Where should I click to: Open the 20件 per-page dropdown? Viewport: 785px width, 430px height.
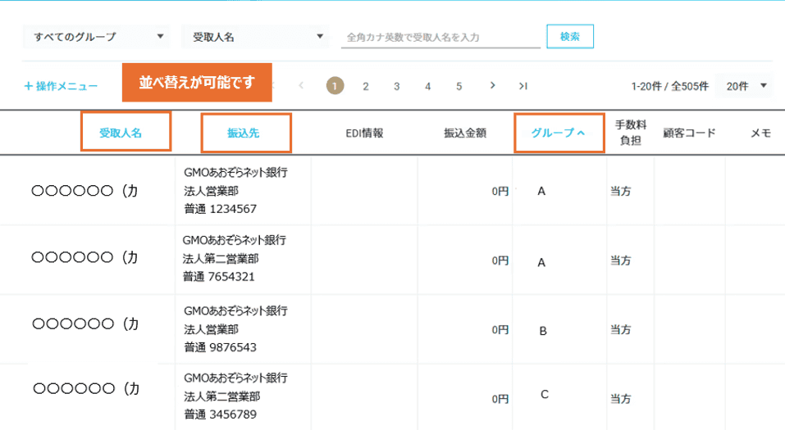coord(744,85)
